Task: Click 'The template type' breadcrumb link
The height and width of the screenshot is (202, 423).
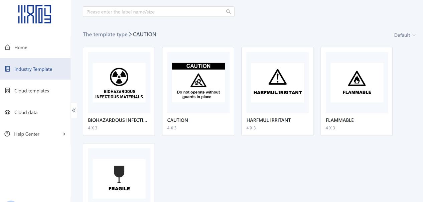Action: [x=105, y=34]
